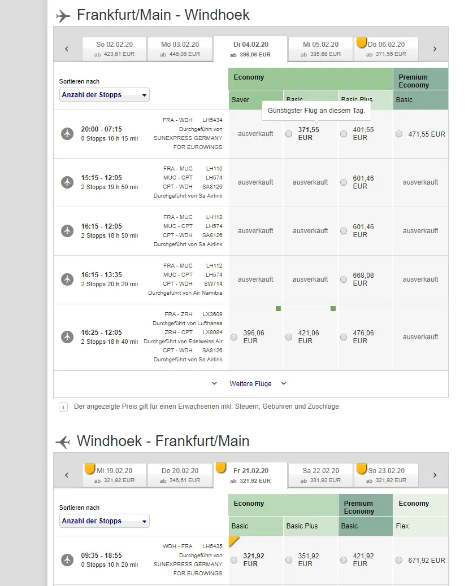
Task: Select the Di 04.02.20 outbound date tab
Action: click(x=250, y=49)
